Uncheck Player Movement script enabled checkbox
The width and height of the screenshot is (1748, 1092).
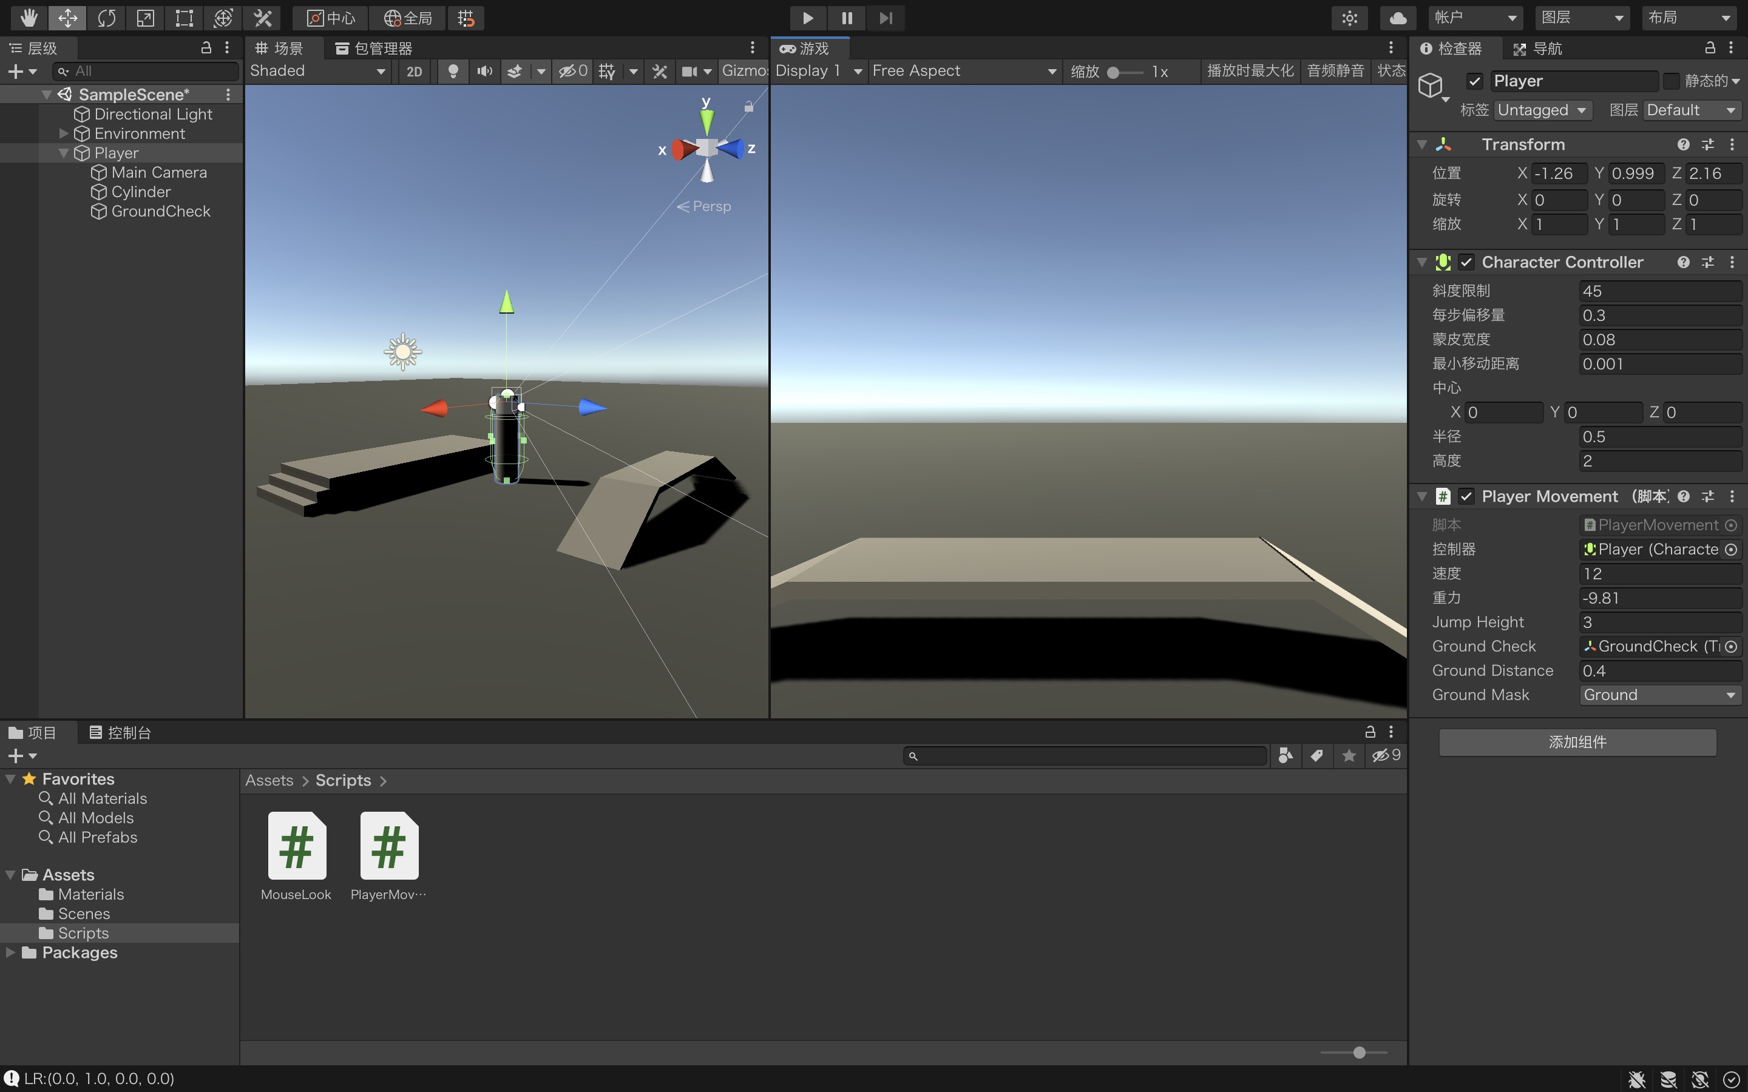(x=1466, y=496)
